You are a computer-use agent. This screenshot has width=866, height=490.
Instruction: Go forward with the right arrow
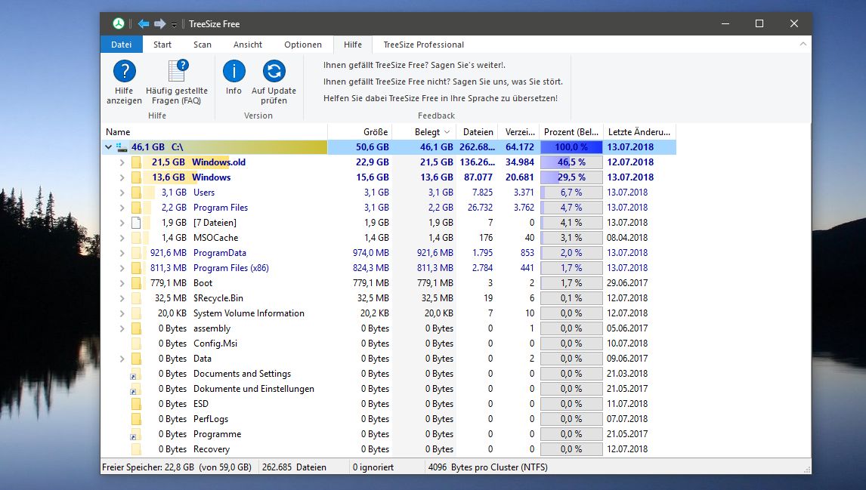tap(160, 23)
